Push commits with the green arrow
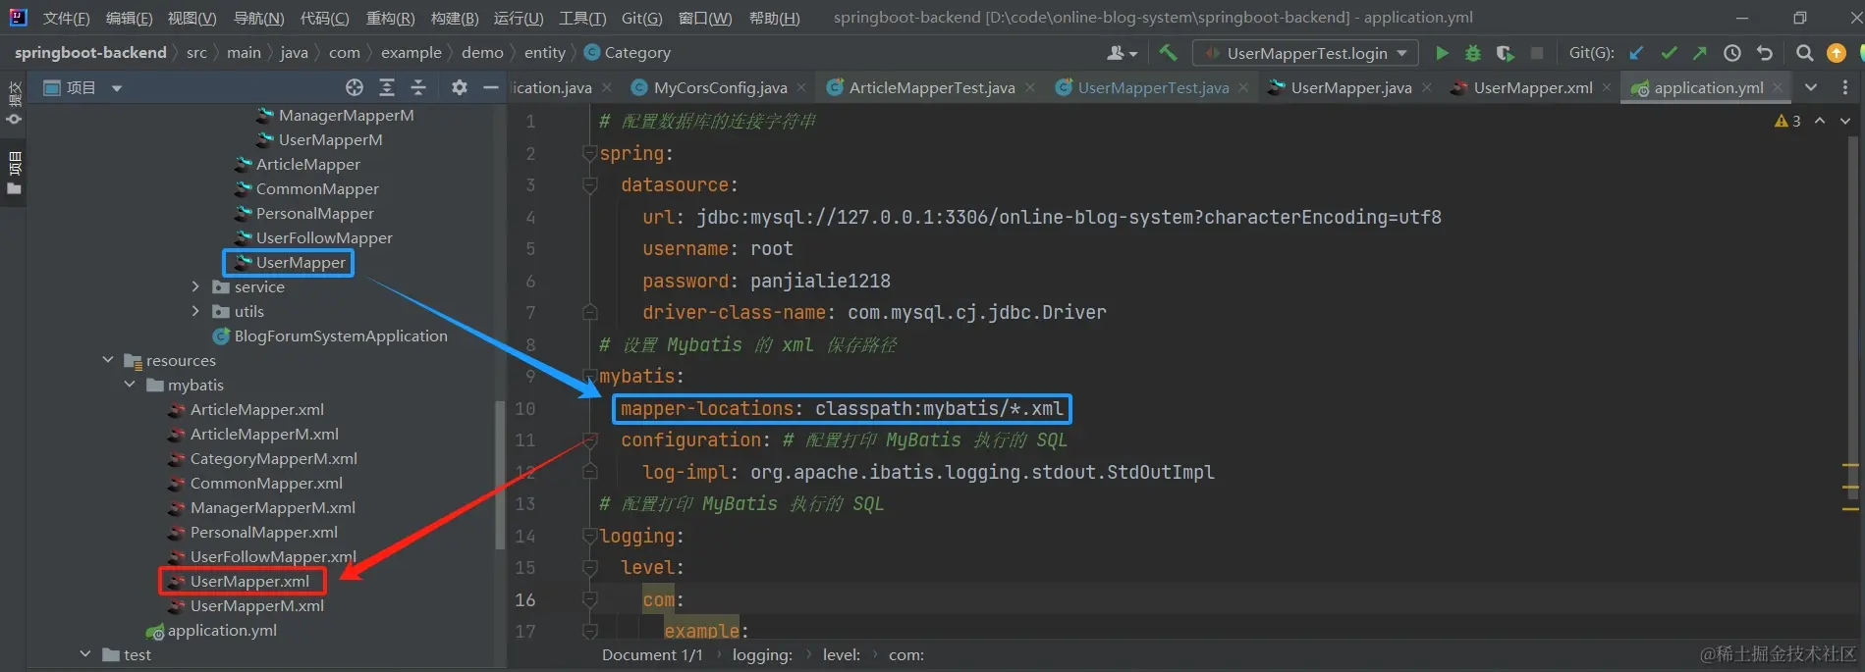The height and width of the screenshot is (672, 1865). pos(1700,53)
